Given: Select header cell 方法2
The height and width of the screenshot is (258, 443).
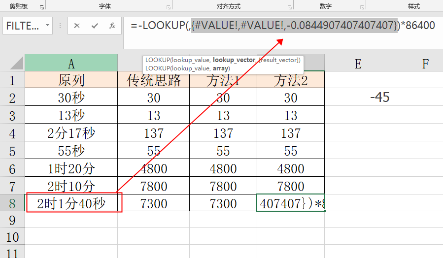Looking at the screenshot, I should (x=291, y=80).
